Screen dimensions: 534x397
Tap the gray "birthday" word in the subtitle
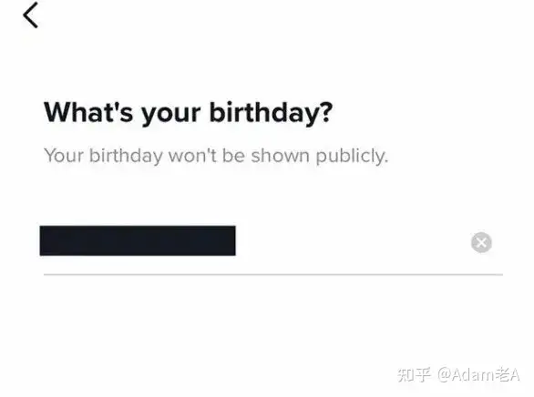pyautogui.click(x=126, y=156)
